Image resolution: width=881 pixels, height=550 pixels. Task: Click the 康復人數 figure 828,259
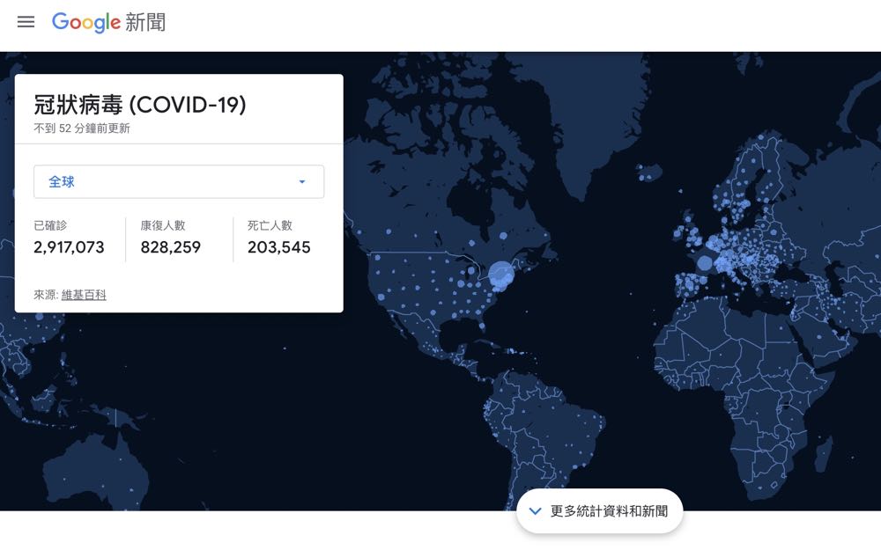point(170,247)
